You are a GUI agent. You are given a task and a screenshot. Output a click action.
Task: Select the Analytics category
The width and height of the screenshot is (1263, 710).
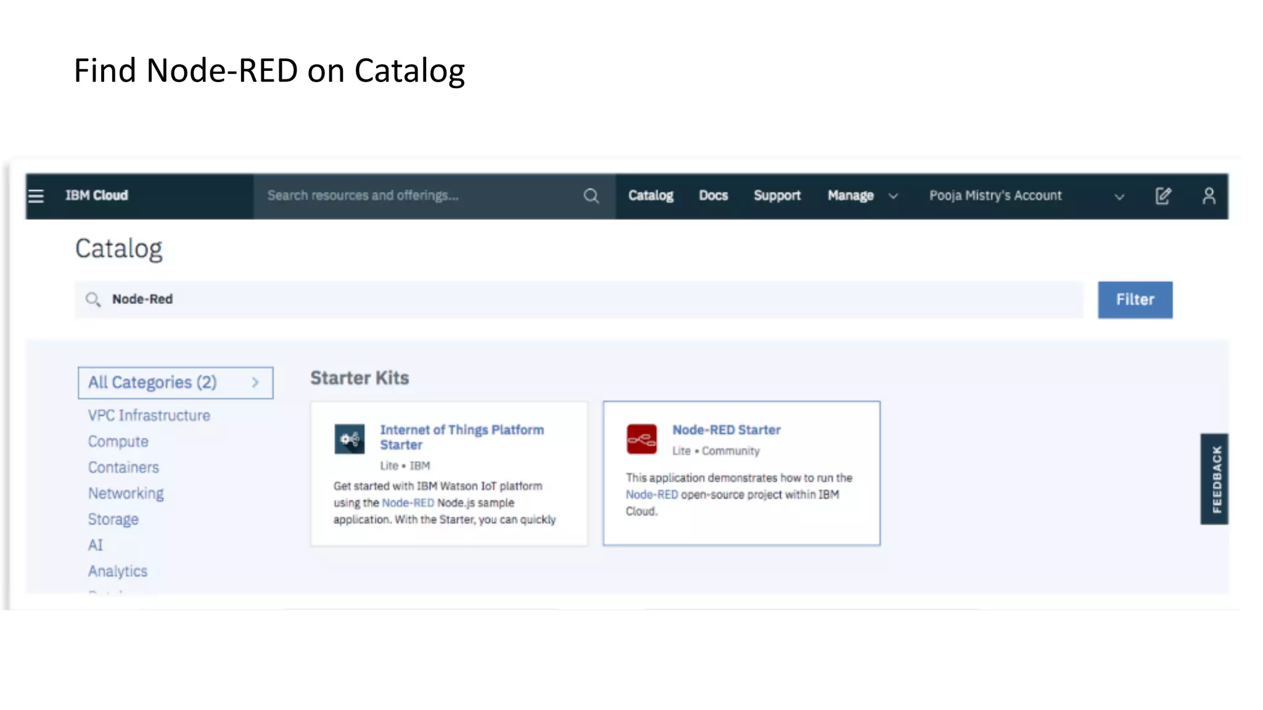pos(117,571)
